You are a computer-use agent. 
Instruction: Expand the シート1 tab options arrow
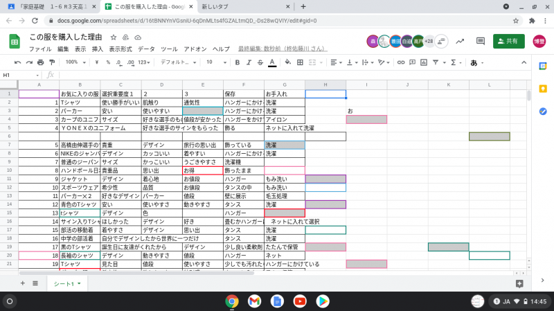click(x=80, y=284)
